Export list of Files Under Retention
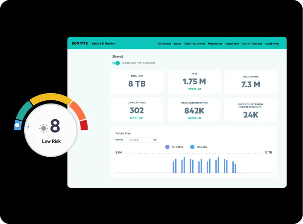The width and height of the screenshot is (303, 224). coord(194,118)
